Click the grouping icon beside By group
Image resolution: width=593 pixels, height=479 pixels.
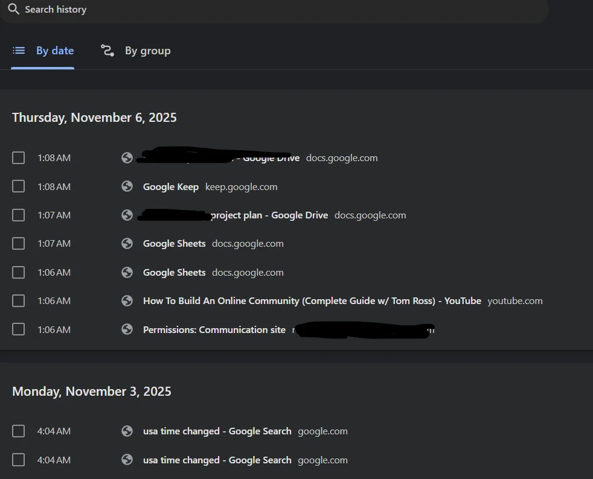(107, 51)
